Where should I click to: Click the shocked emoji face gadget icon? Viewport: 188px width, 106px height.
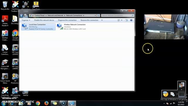point(166,94)
